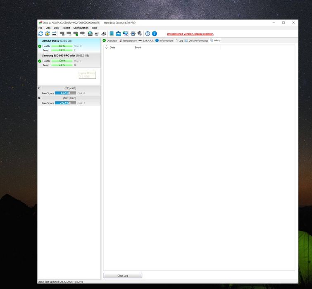Select the D: drive (1863.0 GB) row

point(69,101)
